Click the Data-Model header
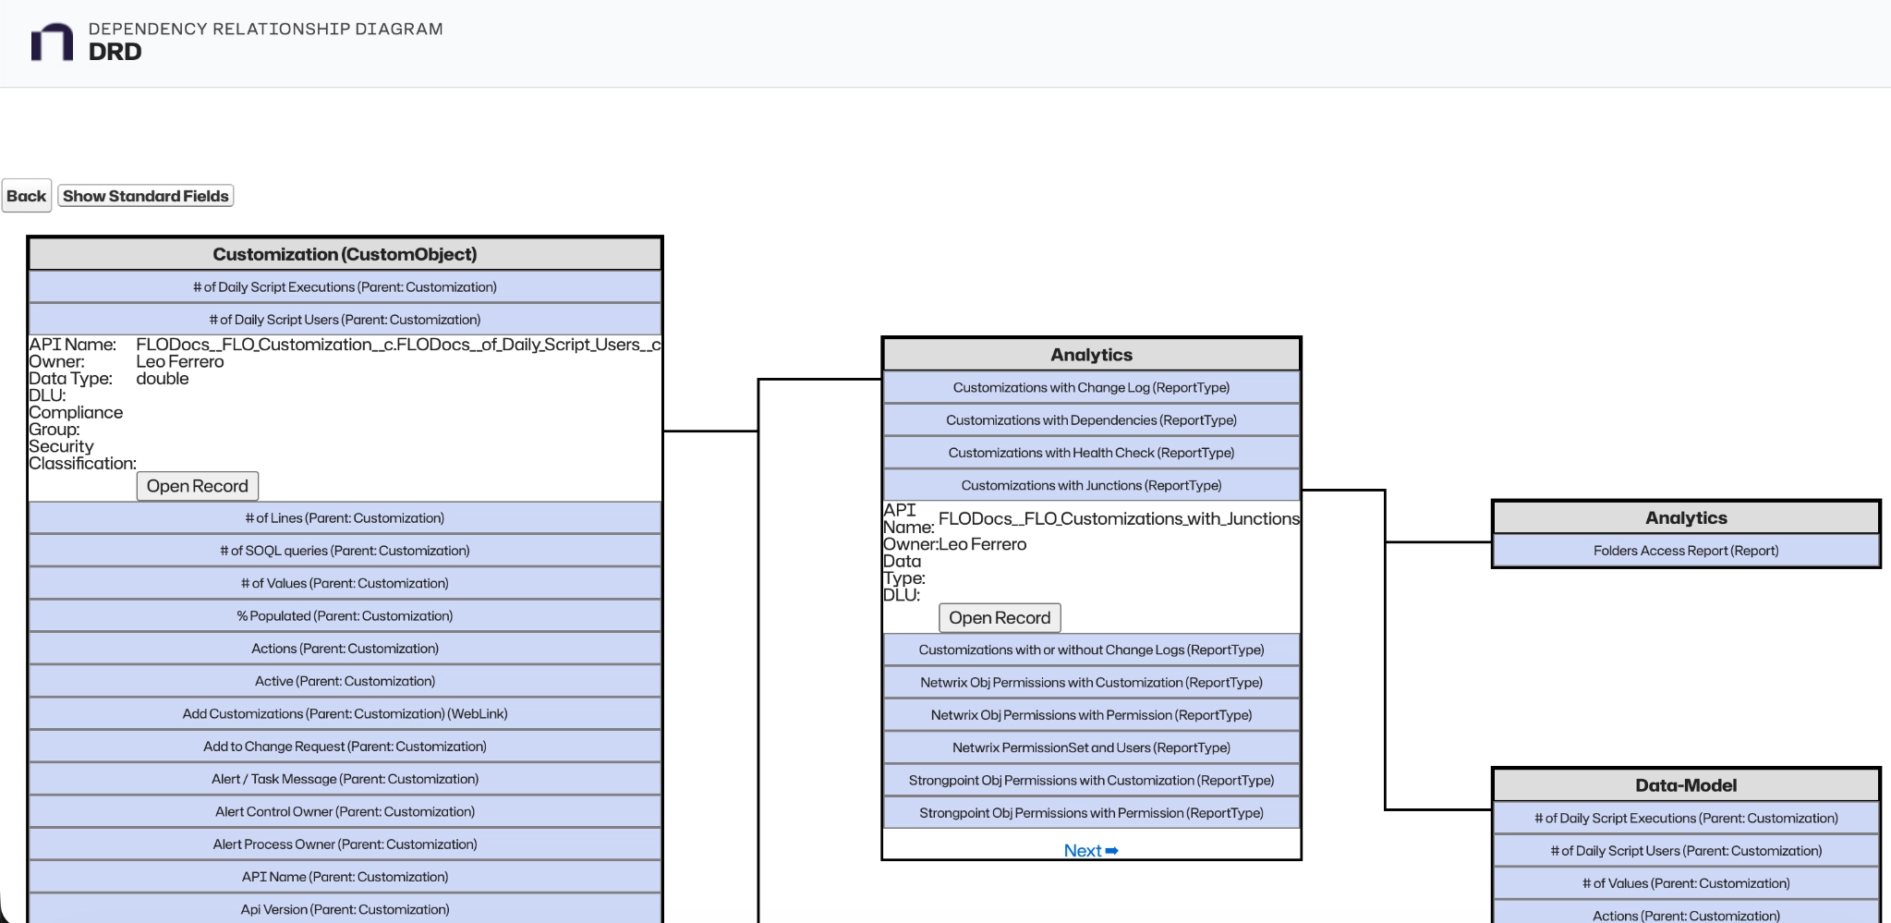Image resolution: width=1891 pixels, height=923 pixels. click(1684, 784)
